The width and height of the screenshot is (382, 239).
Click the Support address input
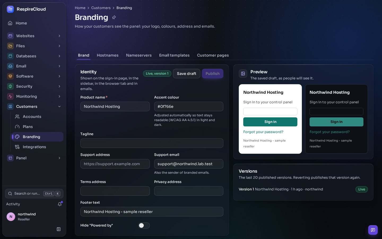pos(115,164)
